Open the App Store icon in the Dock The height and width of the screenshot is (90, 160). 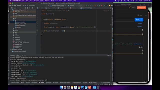coord(75,87)
